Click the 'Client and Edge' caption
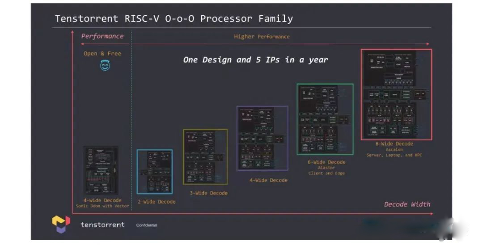Viewport: 483px width, 250px height. pyautogui.click(x=326, y=174)
